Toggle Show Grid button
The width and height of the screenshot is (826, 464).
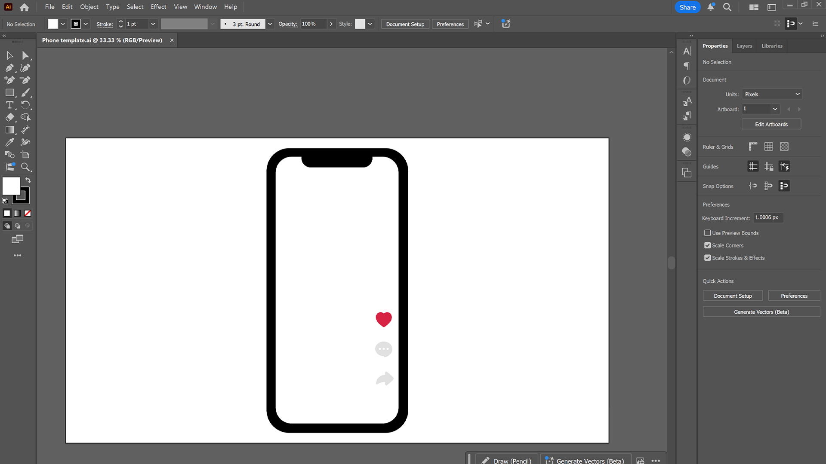pos(769,147)
